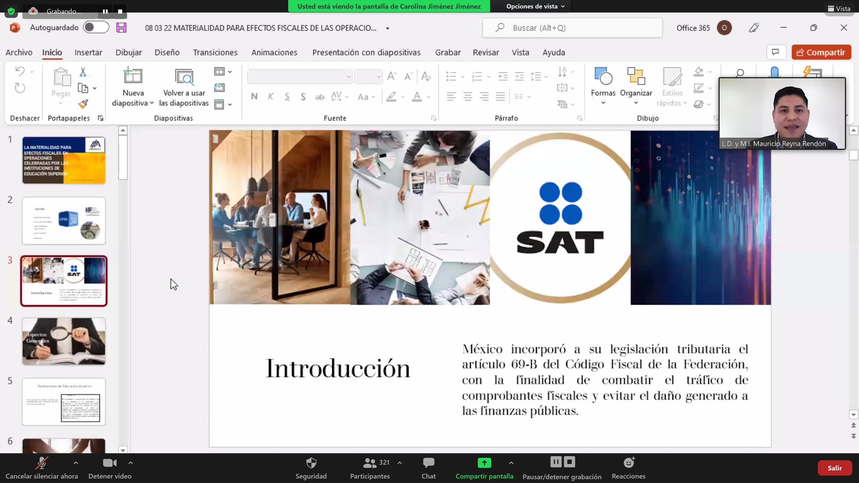The image size is (859, 483).
Task: Open the slide layout dropdown
Action: click(x=223, y=72)
